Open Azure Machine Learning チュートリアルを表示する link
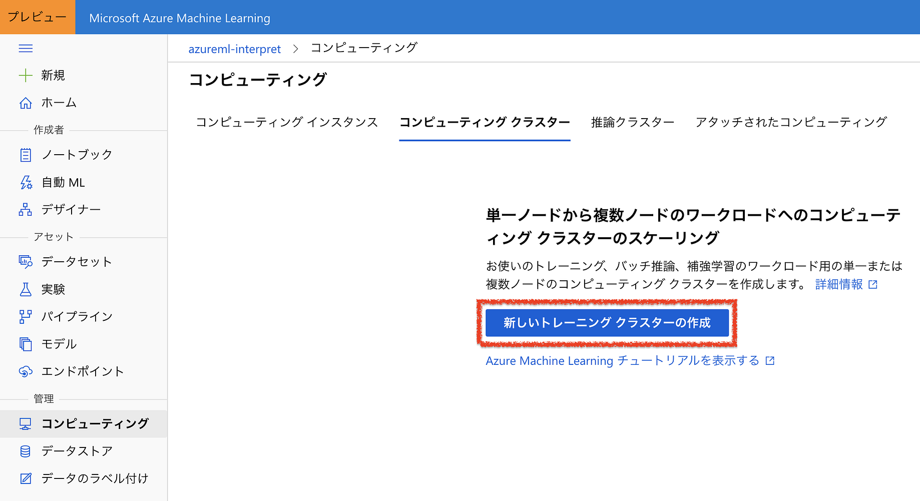 pyautogui.click(x=622, y=361)
